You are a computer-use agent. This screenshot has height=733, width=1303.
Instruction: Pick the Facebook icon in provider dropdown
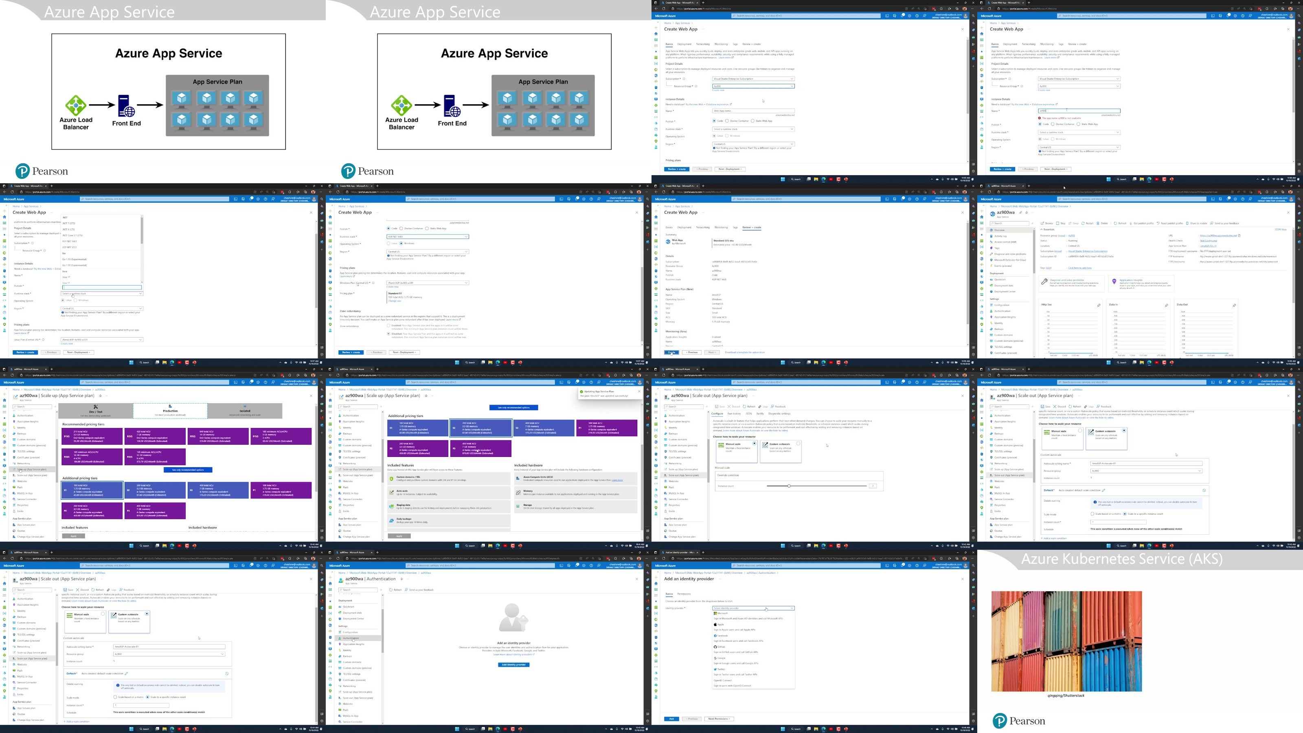pyautogui.click(x=716, y=636)
